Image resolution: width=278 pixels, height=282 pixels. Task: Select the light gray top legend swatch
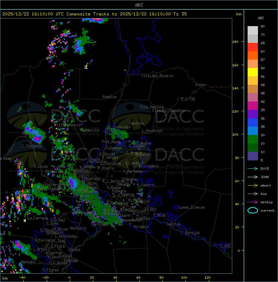[253, 30]
